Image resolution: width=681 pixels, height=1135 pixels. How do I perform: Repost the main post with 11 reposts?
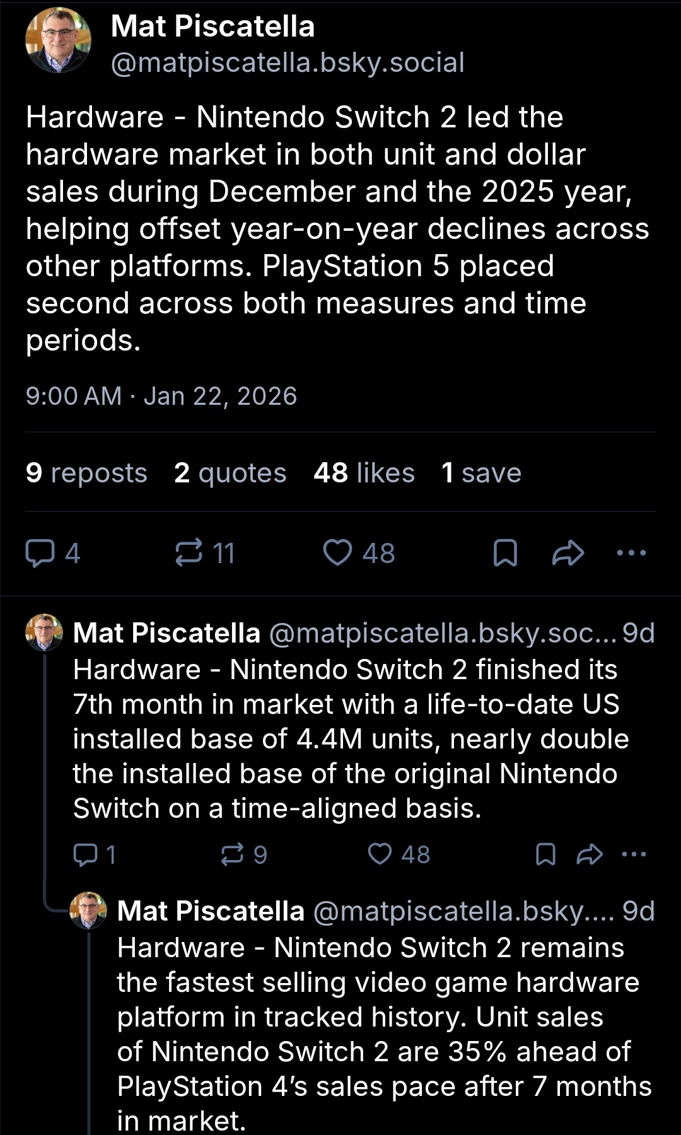click(189, 553)
